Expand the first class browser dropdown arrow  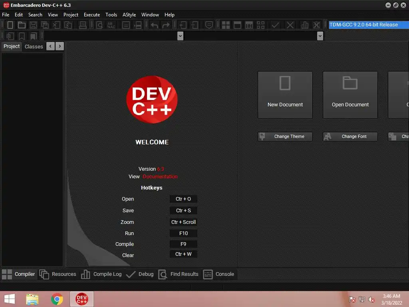[x=180, y=36]
